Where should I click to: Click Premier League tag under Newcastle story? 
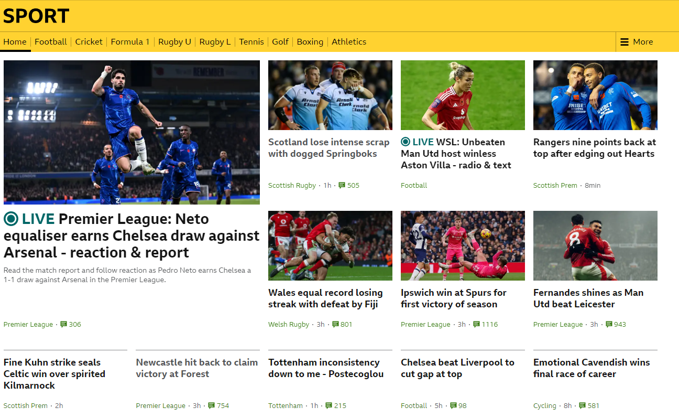coord(160,405)
